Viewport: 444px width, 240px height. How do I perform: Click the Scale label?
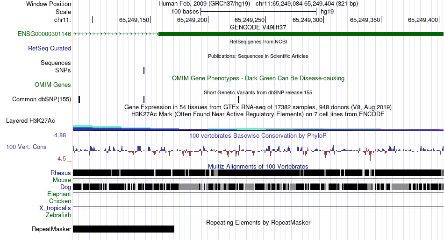pyautogui.click(x=63, y=12)
